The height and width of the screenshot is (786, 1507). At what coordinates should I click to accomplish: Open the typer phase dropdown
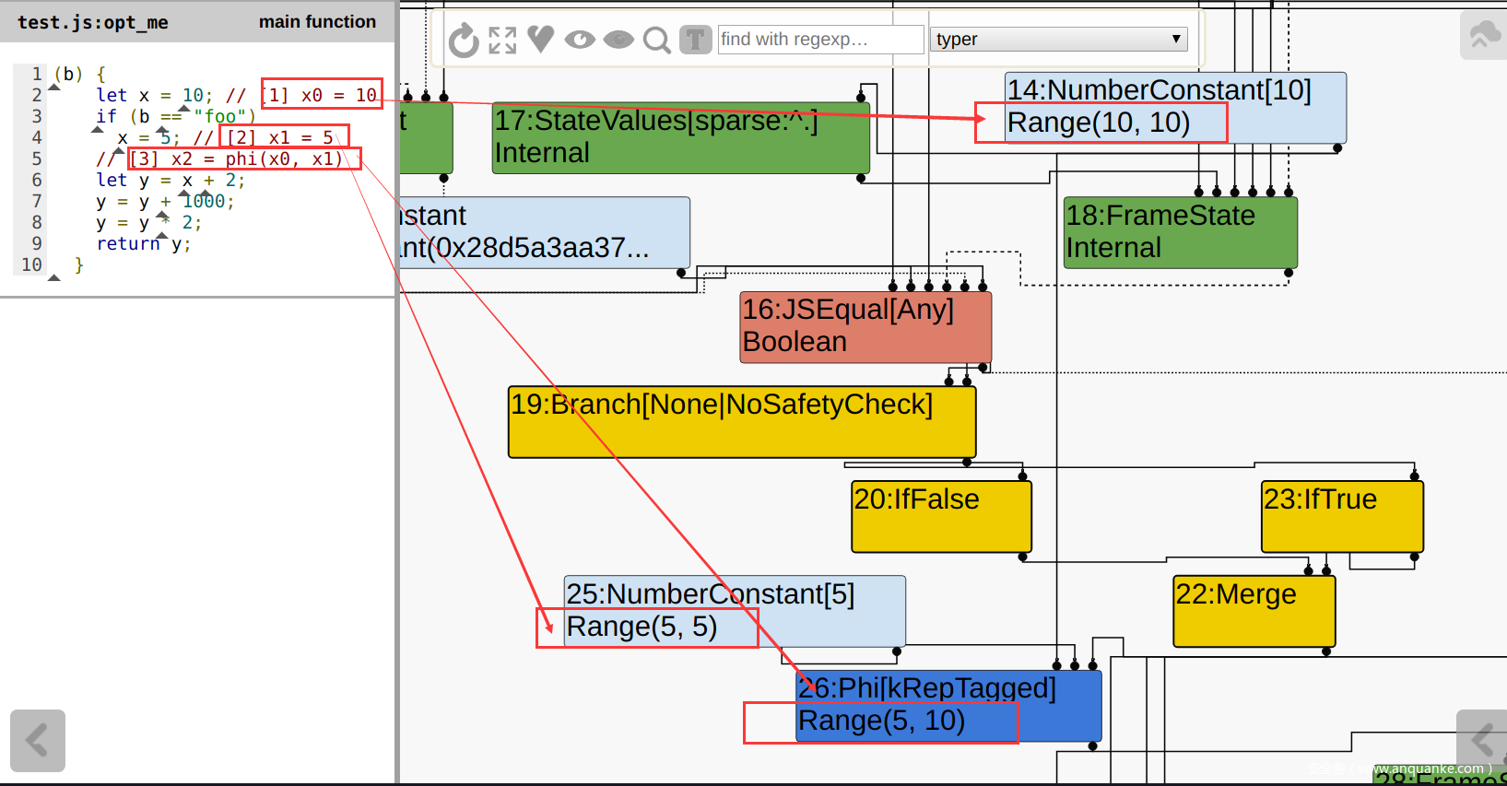coord(1058,40)
